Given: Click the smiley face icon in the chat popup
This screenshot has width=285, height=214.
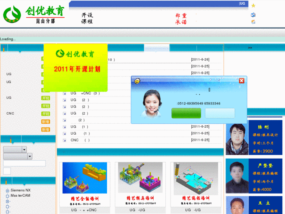Looking at the screenshot, I should (x=137, y=81).
